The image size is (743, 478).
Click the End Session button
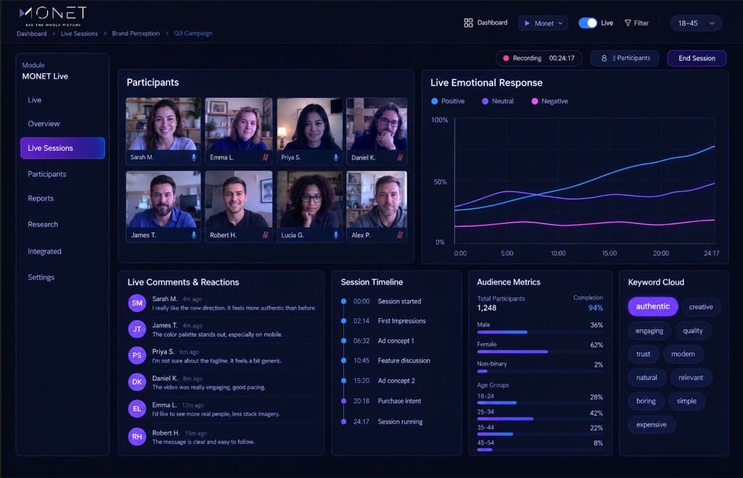tap(697, 58)
